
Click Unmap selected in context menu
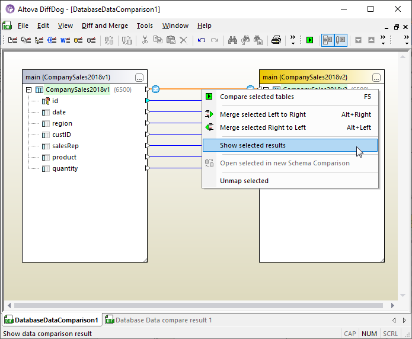pyautogui.click(x=244, y=181)
